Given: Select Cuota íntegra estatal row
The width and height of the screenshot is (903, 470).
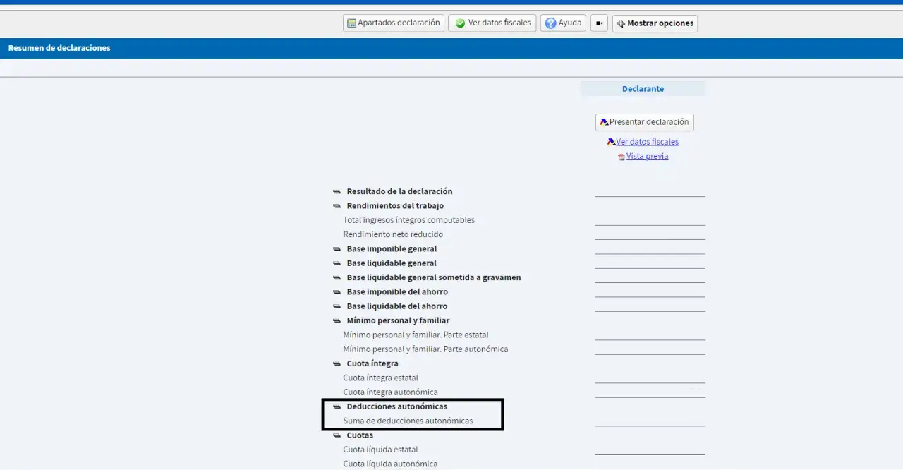Looking at the screenshot, I should point(380,378).
